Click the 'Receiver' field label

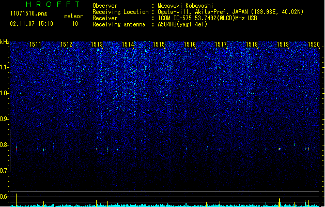click(105, 18)
